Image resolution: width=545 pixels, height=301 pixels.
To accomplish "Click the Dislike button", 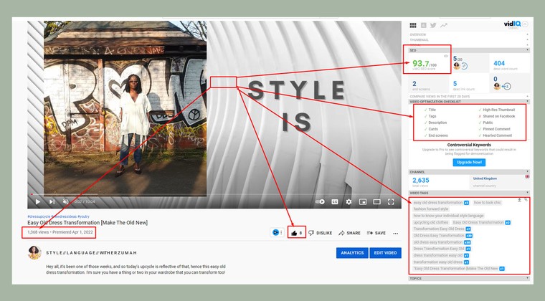I will coord(320,233).
